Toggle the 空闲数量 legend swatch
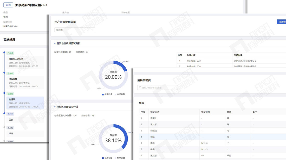 pos(115,94)
